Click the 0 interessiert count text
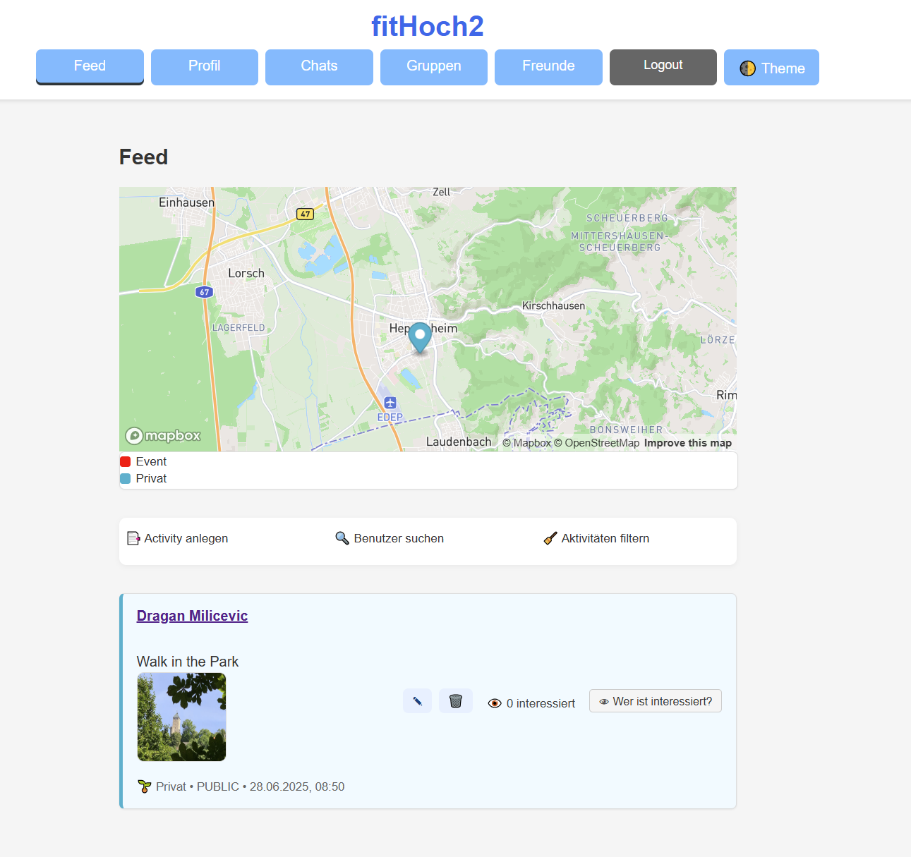The height and width of the screenshot is (857, 911). tap(541, 703)
